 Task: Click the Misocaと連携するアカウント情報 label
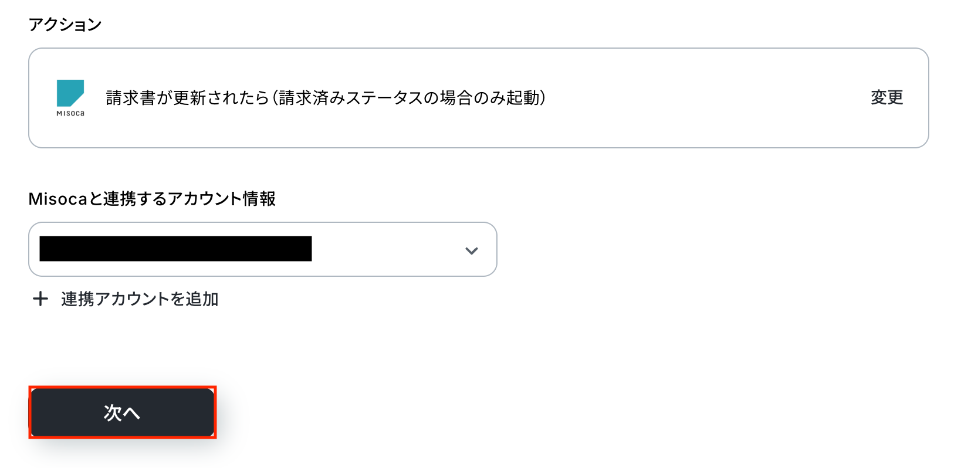[x=152, y=199]
